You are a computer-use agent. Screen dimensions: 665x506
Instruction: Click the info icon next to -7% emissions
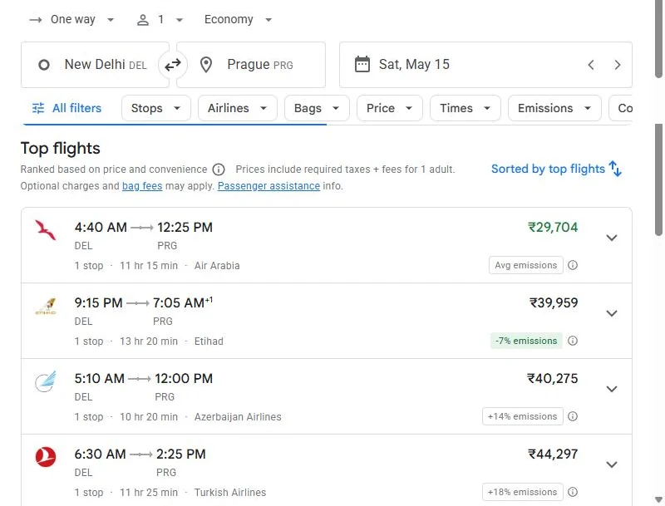tap(573, 341)
